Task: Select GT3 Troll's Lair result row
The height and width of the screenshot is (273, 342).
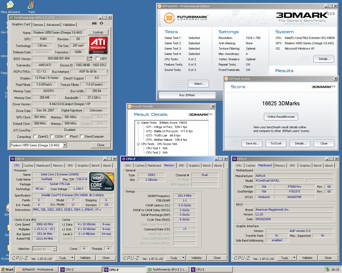Action: point(163,135)
